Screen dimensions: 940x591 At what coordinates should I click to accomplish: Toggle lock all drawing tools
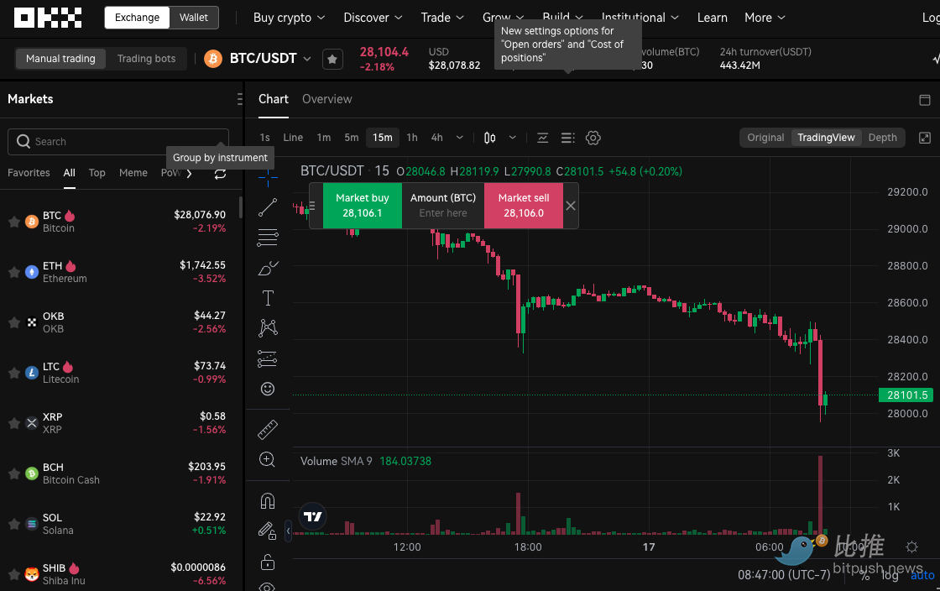coord(268,562)
